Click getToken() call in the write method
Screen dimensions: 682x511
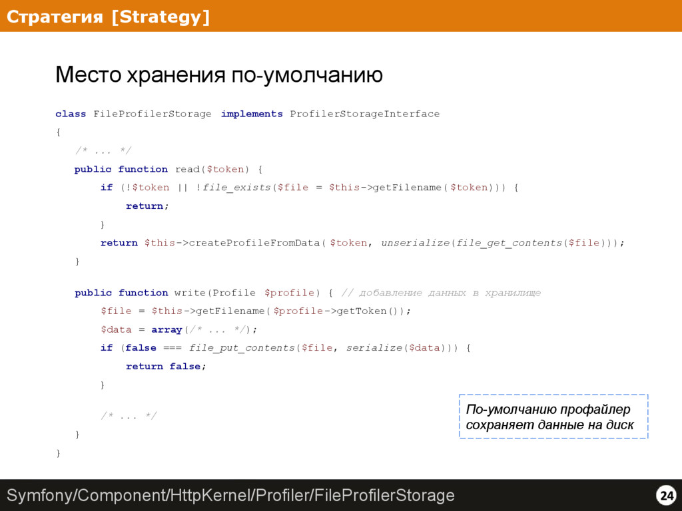pyautogui.click(x=372, y=311)
